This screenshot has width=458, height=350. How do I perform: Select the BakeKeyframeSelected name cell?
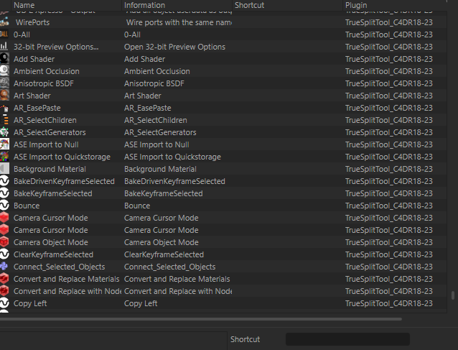click(x=53, y=193)
